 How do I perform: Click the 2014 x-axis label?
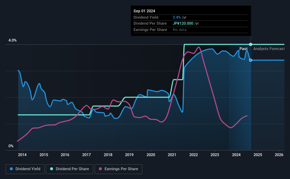tap(22, 155)
